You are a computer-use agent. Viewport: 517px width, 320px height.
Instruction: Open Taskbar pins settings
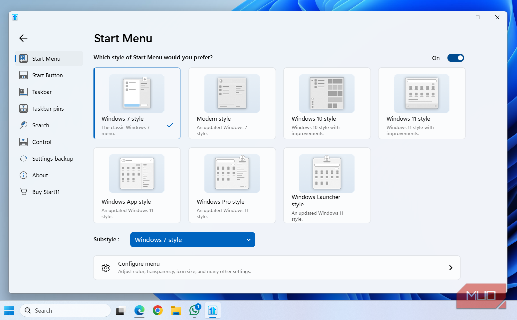[x=23, y=108]
